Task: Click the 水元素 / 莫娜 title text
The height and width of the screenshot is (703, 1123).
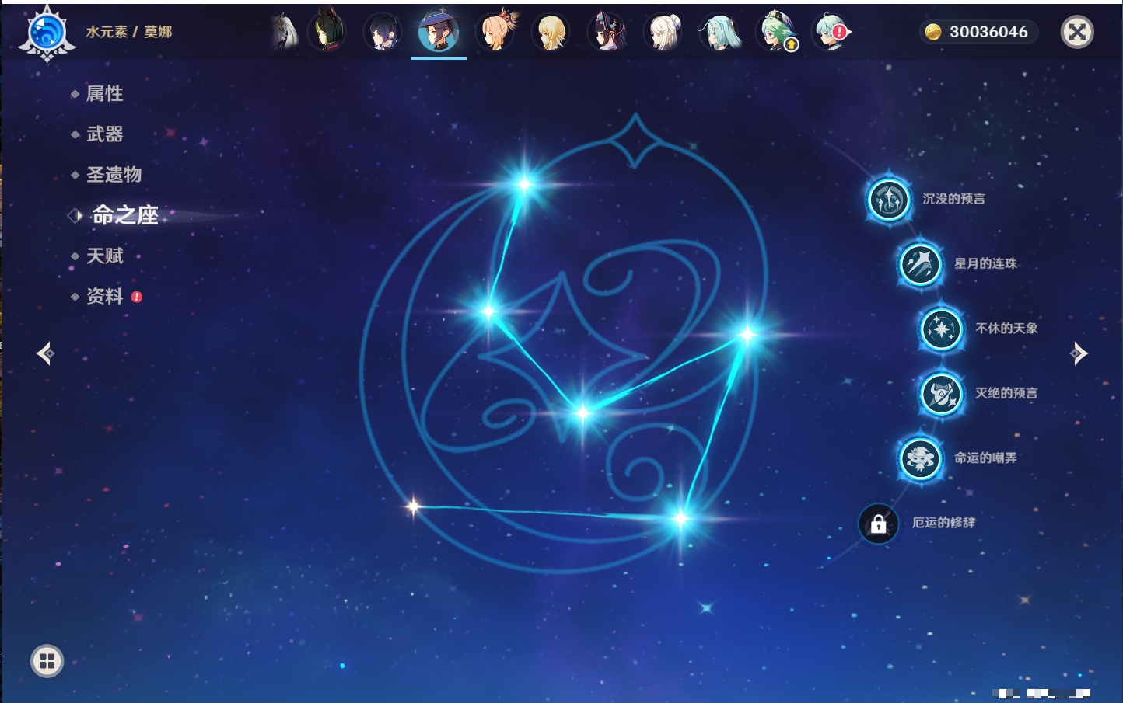Action: [129, 32]
